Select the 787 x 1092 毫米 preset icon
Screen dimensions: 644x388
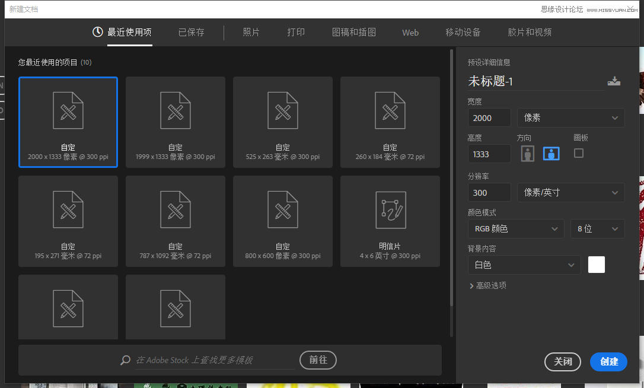(x=175, y=209)
